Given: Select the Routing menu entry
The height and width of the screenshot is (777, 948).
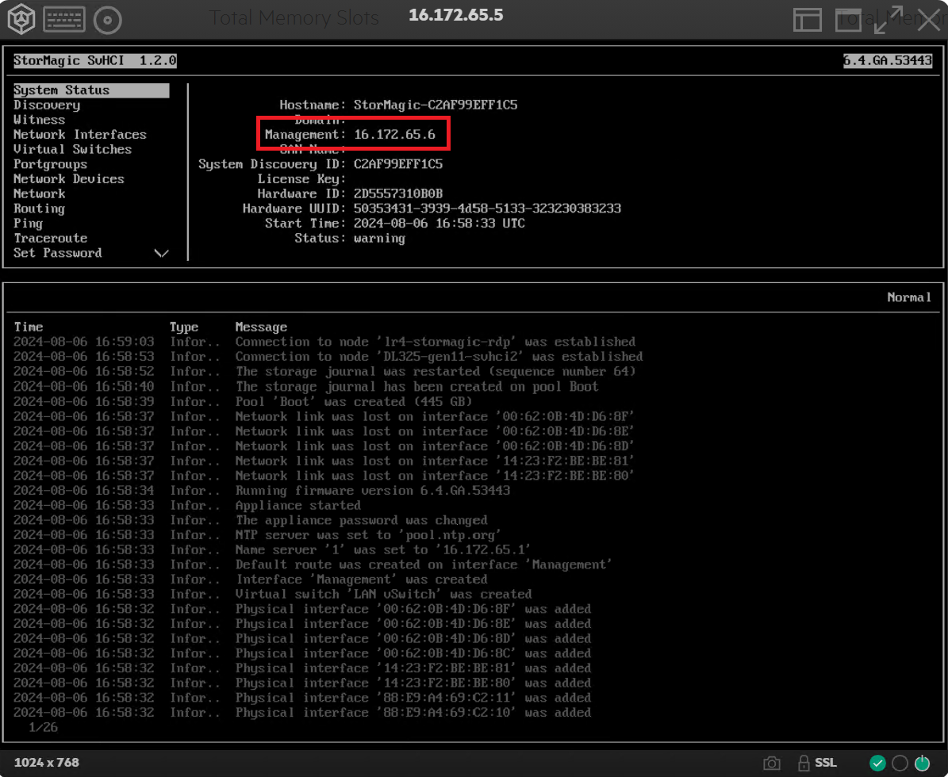Looking at the screenshot, I should point(39,209).
